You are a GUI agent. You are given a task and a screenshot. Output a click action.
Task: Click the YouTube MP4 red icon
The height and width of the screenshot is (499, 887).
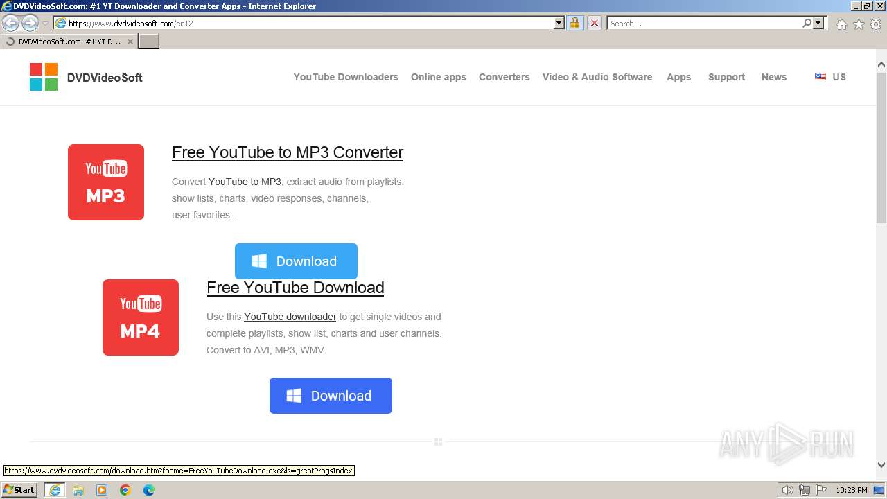point(141,317)
